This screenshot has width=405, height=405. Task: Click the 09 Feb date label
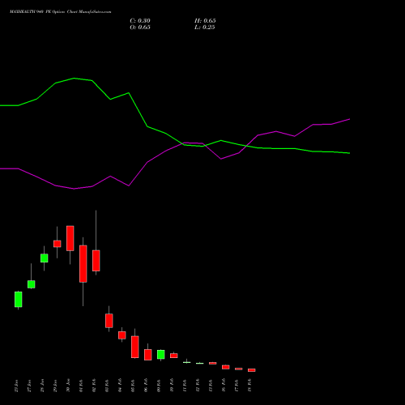pyautogui.click(x=159, y=386)
